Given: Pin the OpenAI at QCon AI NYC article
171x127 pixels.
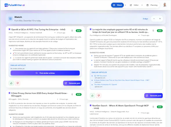Looking at the screenshot, I should 72,31.
